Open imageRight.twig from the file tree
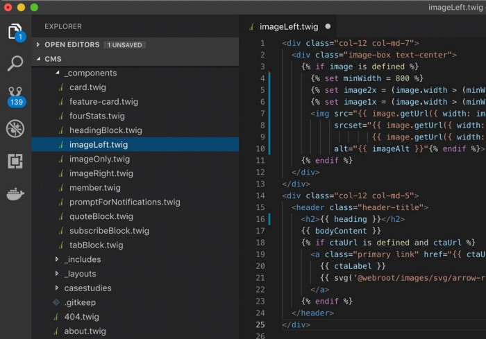The height and width of the screenshot is (339, 486). coord(101,173)
